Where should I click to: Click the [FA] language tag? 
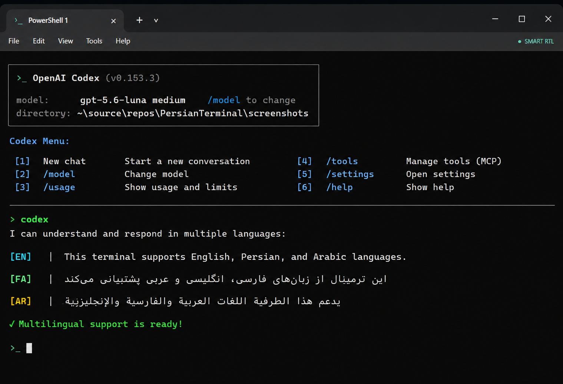tap(21, 279)
